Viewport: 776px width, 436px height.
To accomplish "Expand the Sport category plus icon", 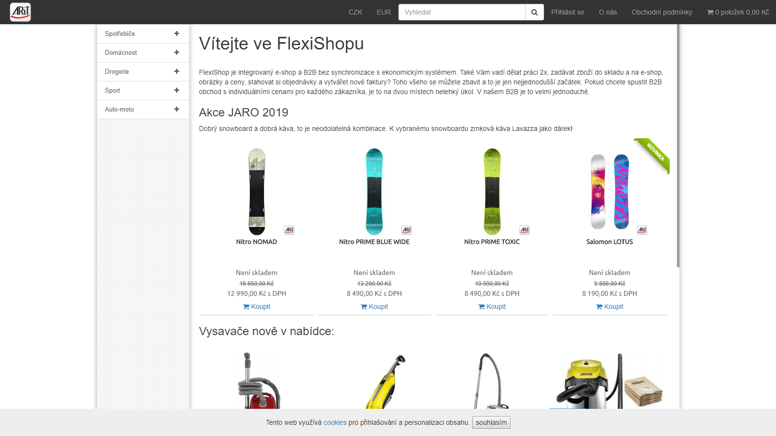I will pos(177,90).
